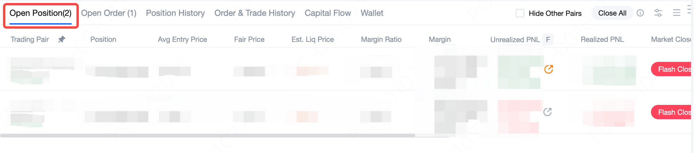Click the gray share icon in second row
Screen dimensions: 694x153
(547, 112)
